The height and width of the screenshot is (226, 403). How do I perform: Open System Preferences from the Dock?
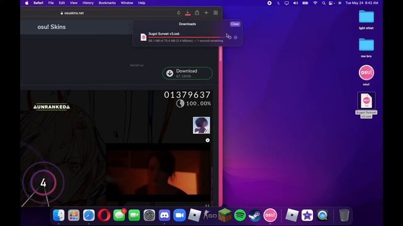tap(149, 215)
